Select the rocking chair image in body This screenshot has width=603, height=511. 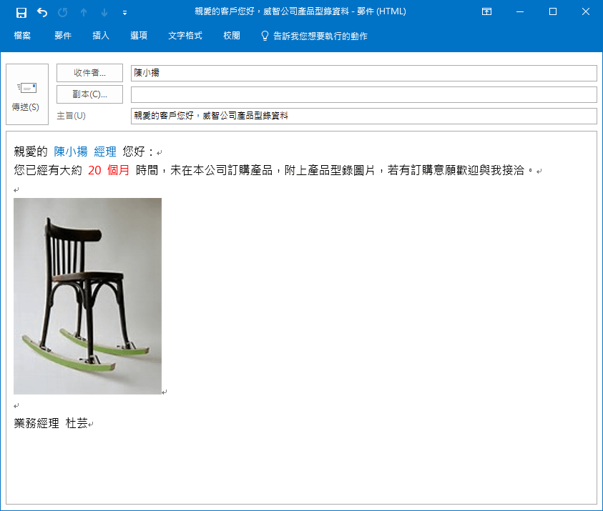coord(87,296)
